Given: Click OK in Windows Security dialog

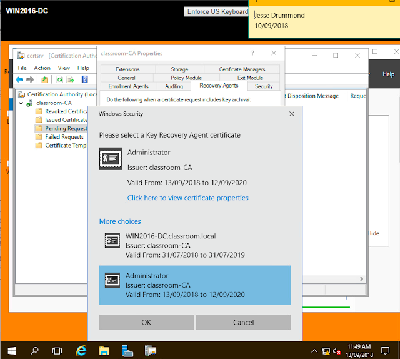Looking at the screenshot, I should click(146, 322).
